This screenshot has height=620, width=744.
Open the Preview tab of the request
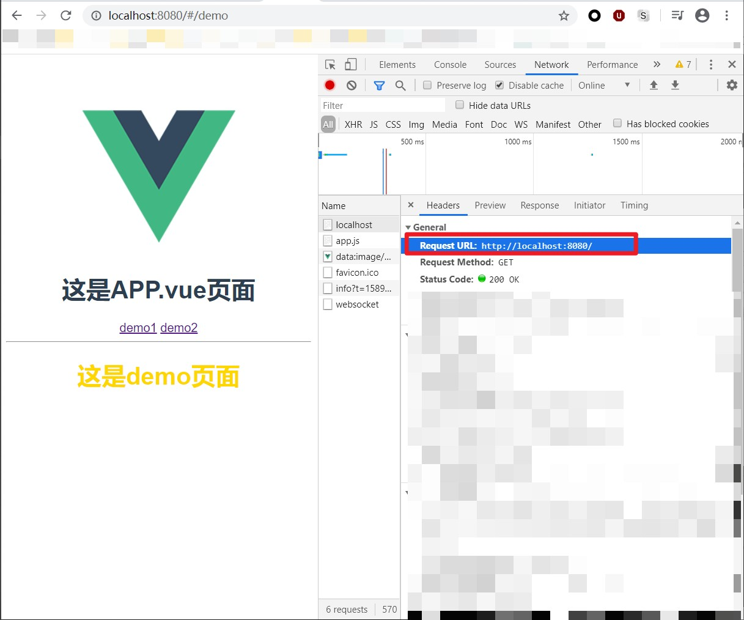click(x=490, y=205)
